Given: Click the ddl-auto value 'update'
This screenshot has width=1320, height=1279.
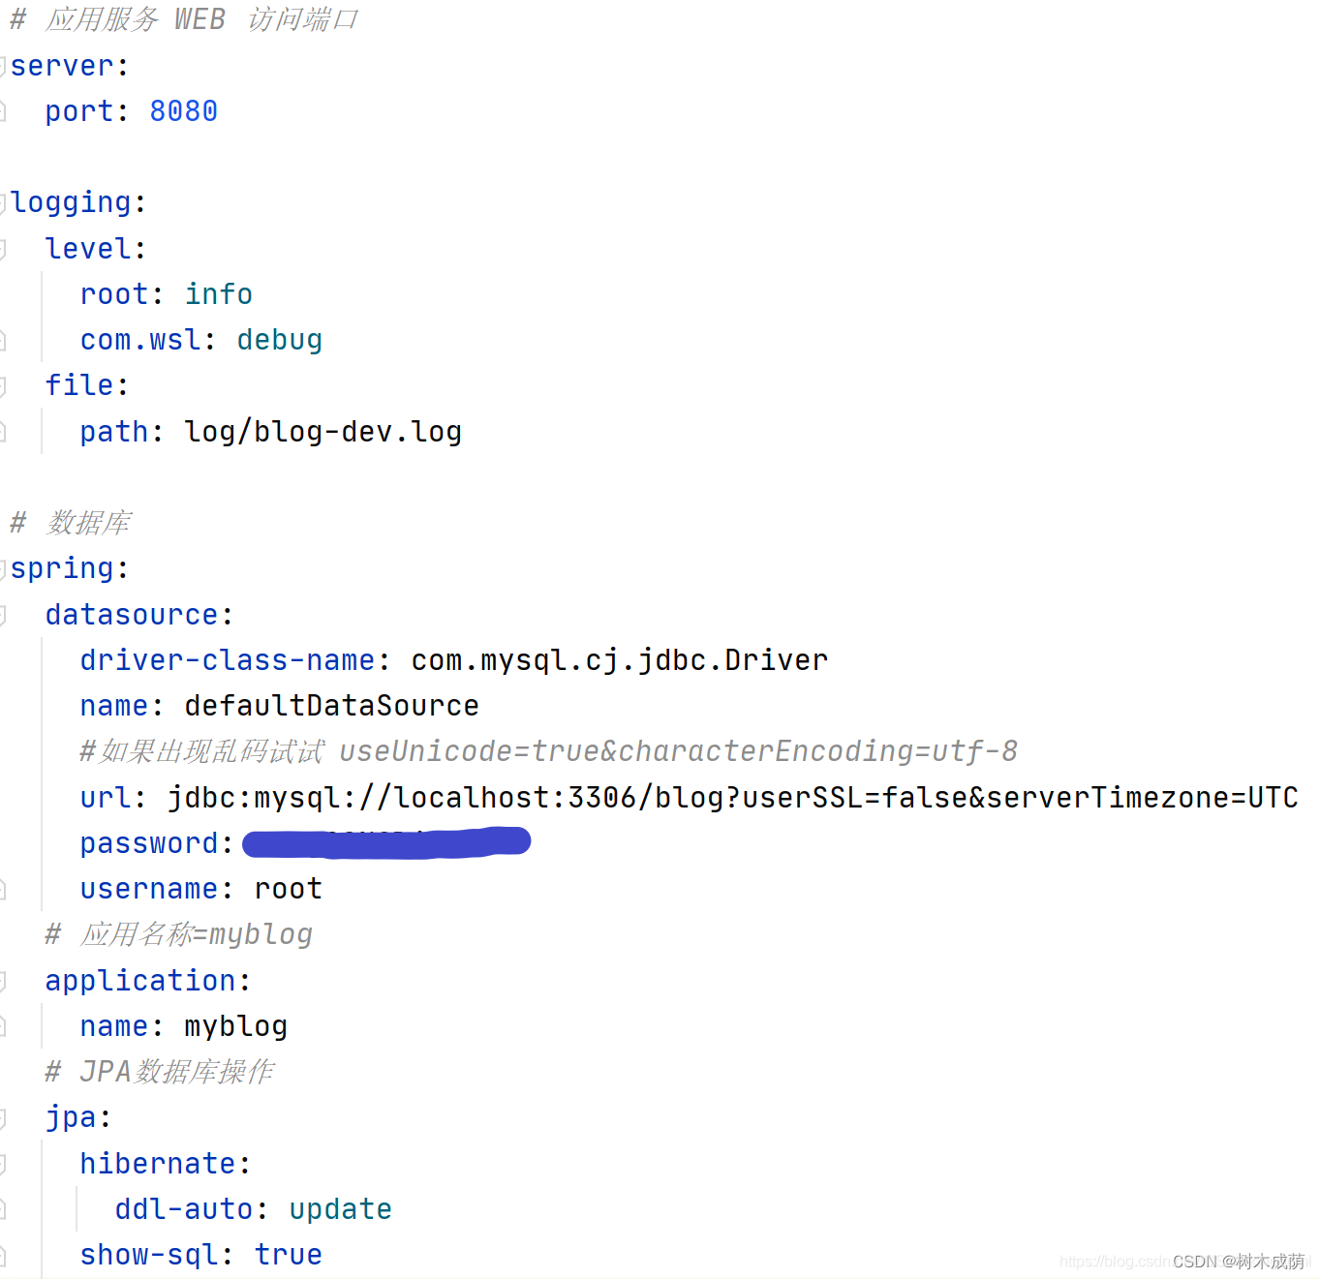Looking at the screenshot, I should click(340, 1209).
